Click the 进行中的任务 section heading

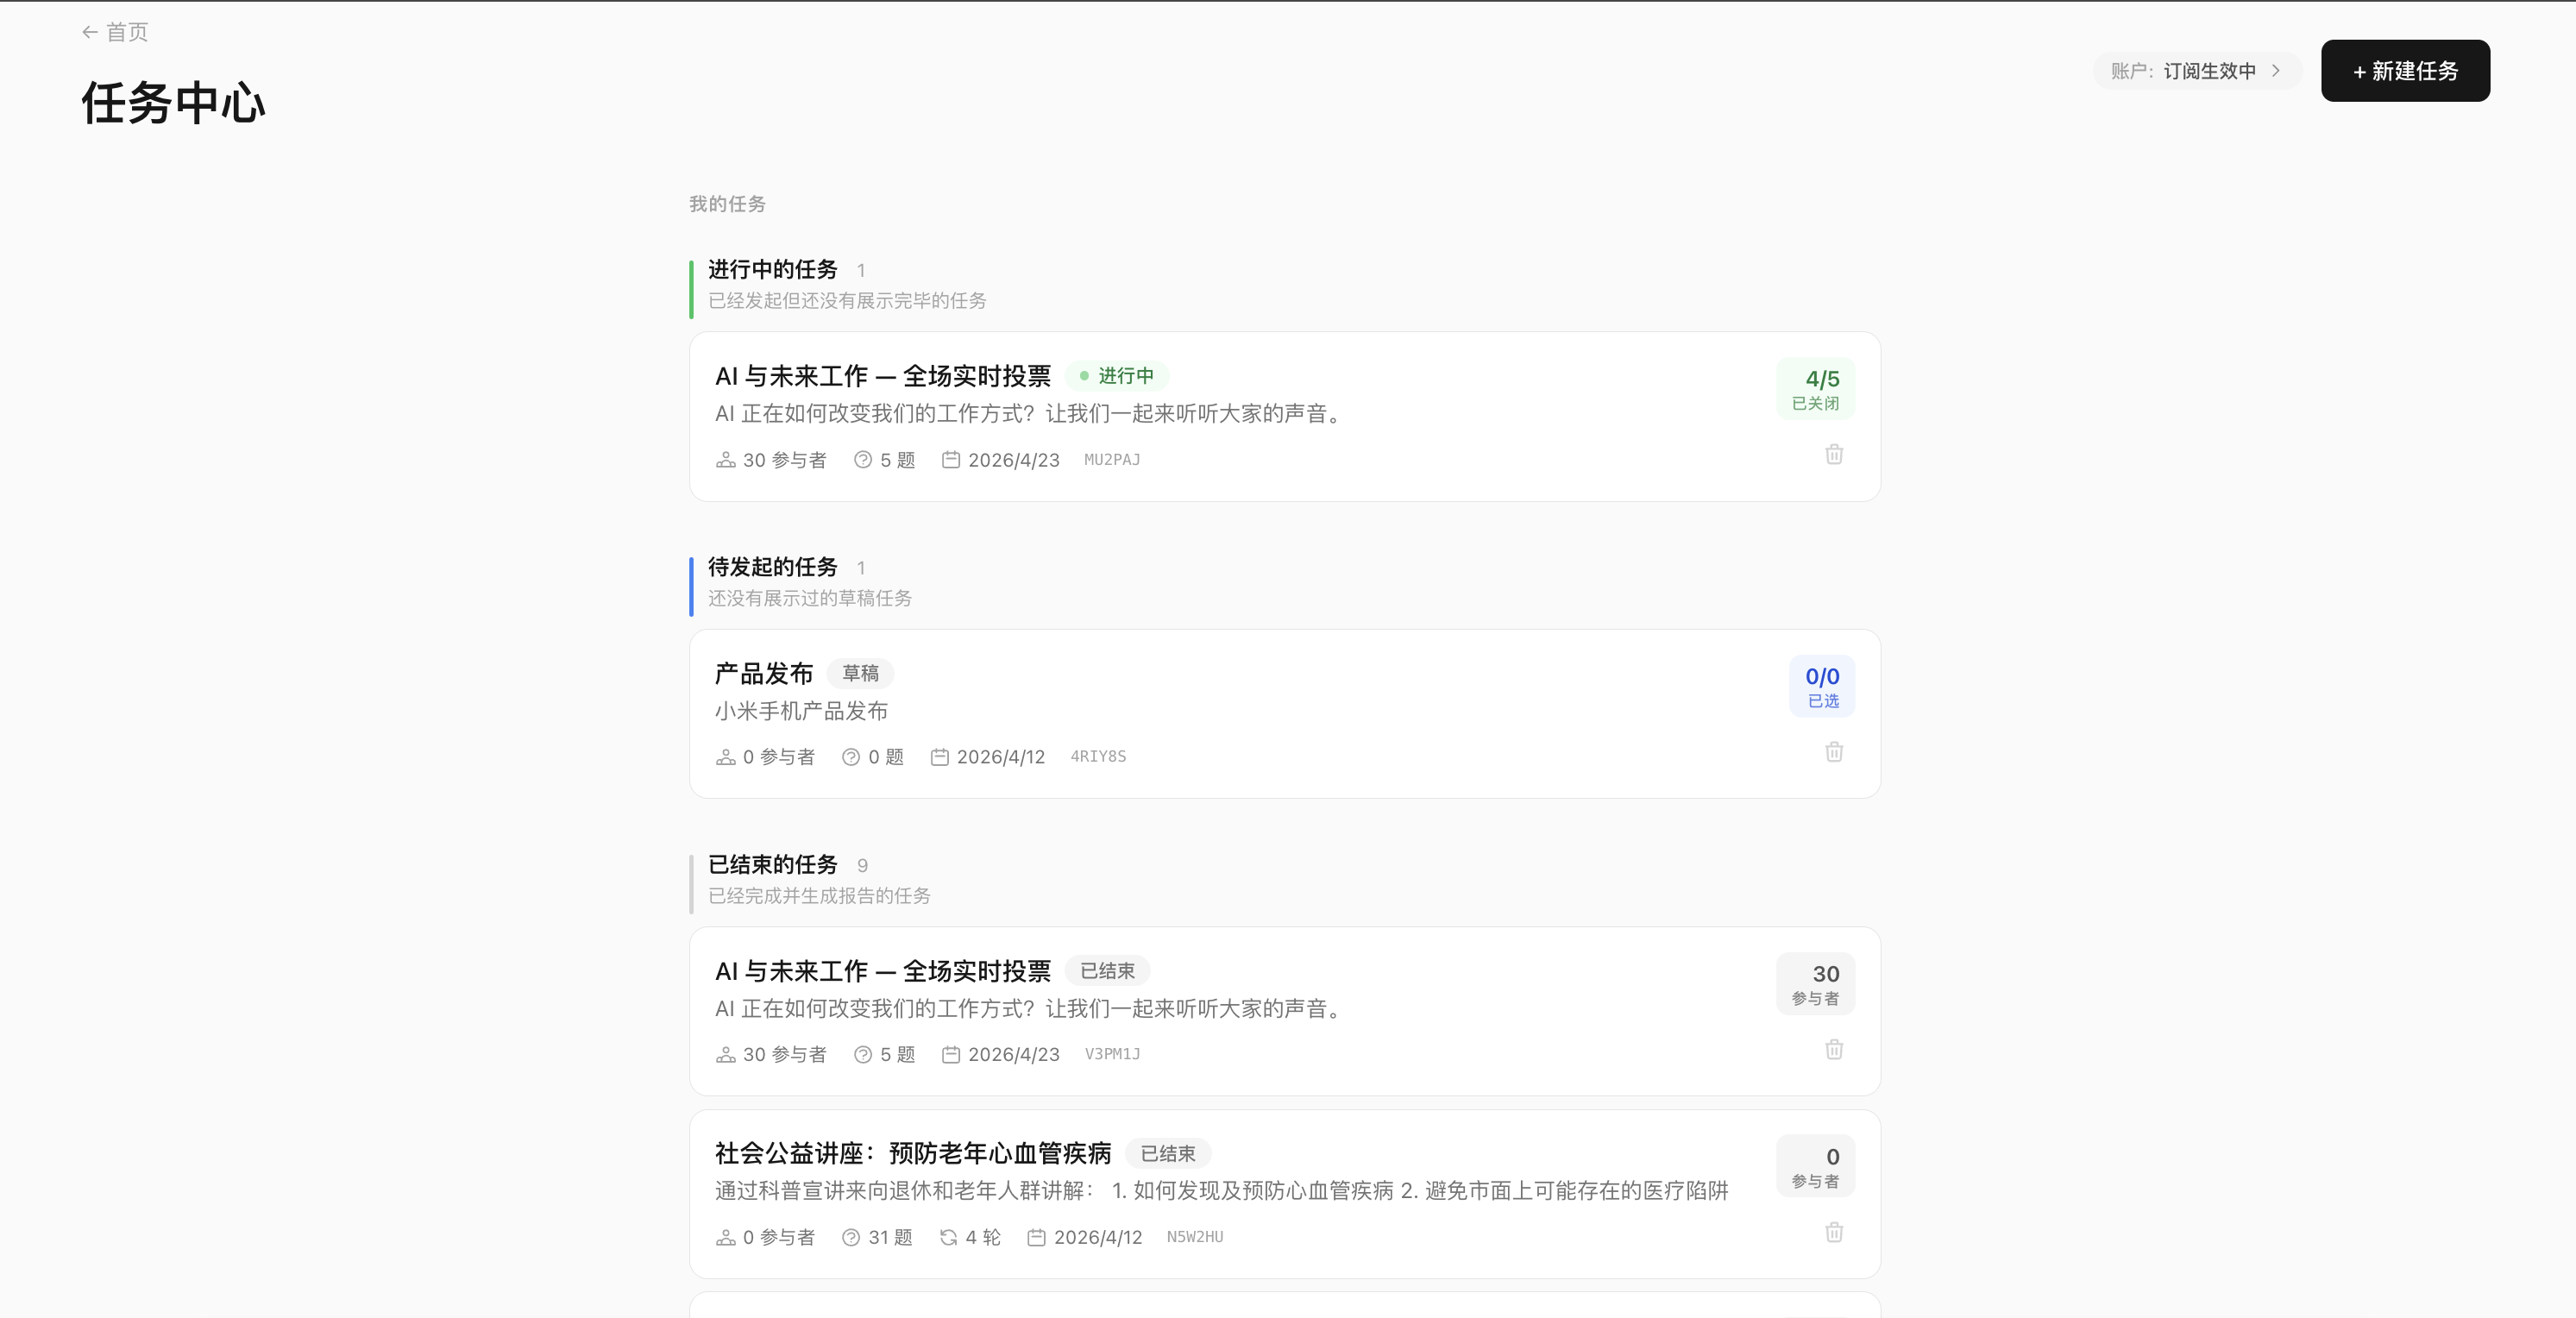(x=772, y=270)
